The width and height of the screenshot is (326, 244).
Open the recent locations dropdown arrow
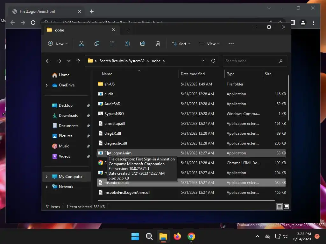click(69, 61)
